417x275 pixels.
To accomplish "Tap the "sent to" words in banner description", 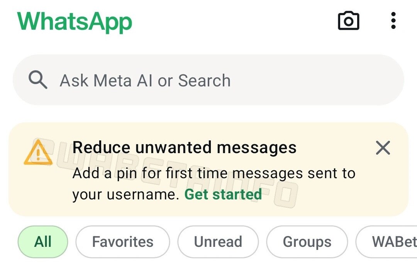I will click(331, 173).
